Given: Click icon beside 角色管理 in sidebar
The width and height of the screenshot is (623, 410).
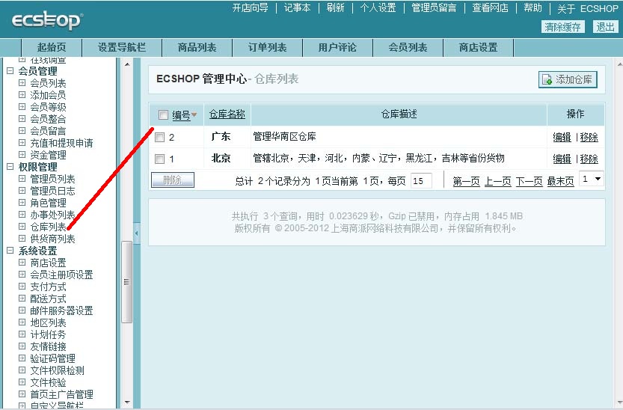Looking at the screenshot, I should coord(22,202).
